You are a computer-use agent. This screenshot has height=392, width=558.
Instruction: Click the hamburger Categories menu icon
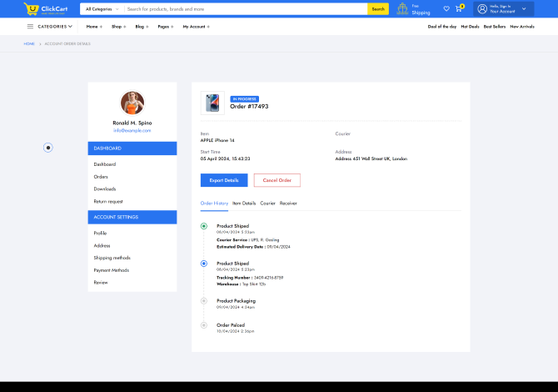click(30, 27)
